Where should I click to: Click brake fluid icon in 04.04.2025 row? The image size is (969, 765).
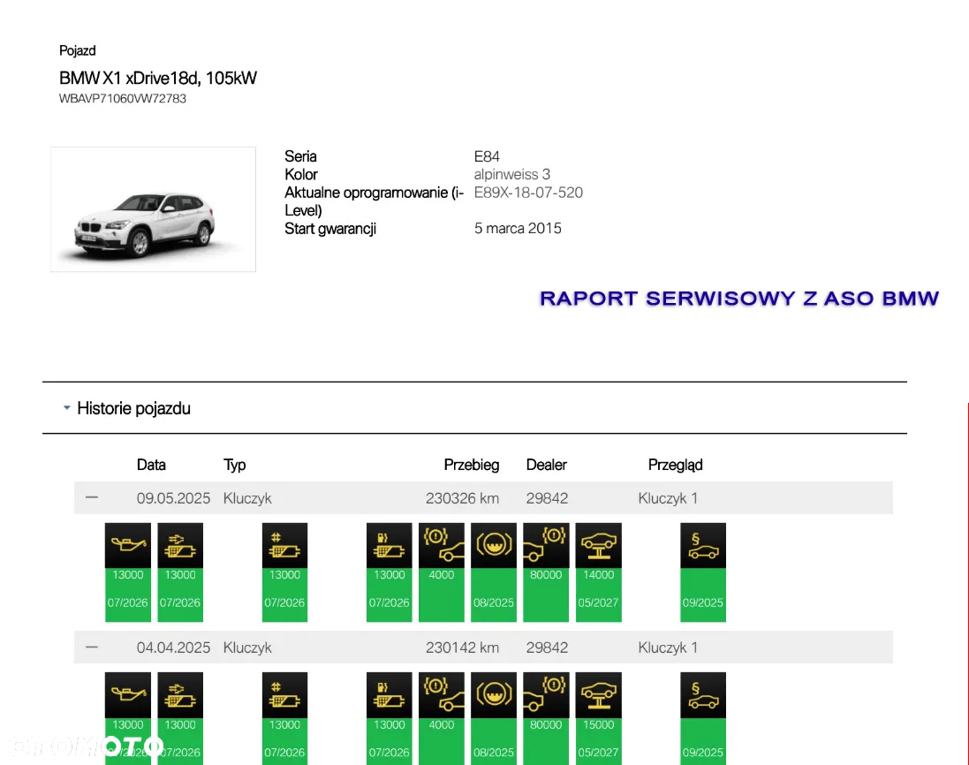(x=494, y=695)
